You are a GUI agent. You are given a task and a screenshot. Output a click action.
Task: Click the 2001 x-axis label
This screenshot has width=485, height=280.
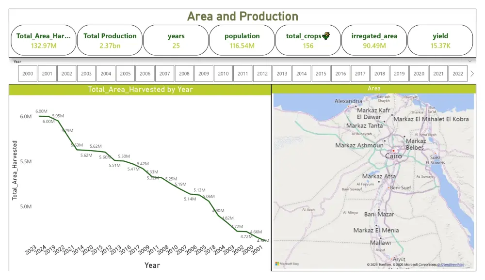coord(258,249)
